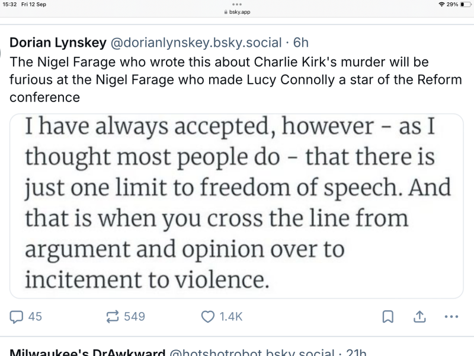Click the @dorianlynskey.bsky.social handle
The image size is (474, 356).
pyautogui.click(x=196, y=43)
